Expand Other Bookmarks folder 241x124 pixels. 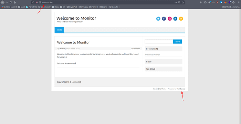pyautogui.click(x=231, y=7)
